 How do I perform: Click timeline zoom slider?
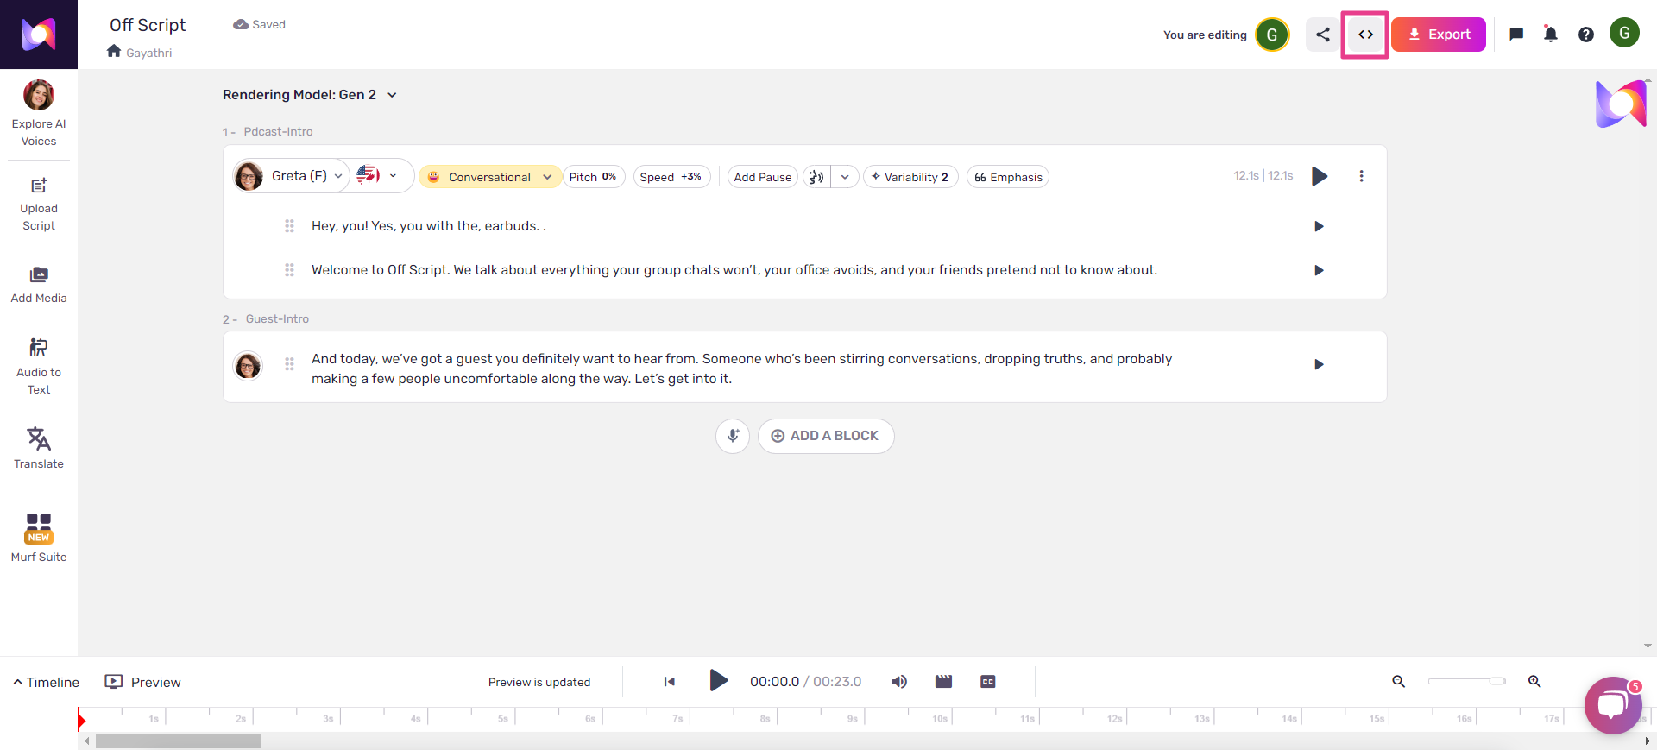click(1466, 682)
